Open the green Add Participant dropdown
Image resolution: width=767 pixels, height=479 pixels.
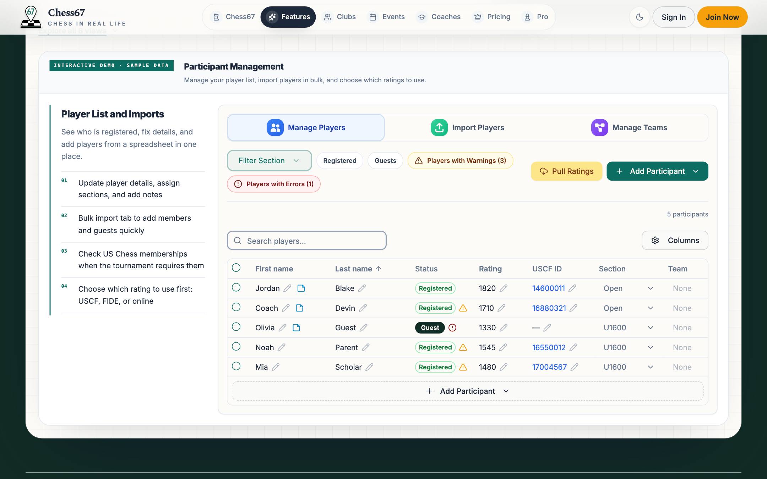coord(657,171)
